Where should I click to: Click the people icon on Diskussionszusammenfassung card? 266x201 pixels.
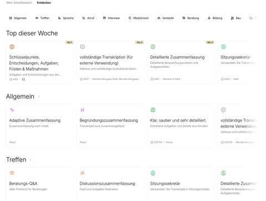(x=83, y=173)
